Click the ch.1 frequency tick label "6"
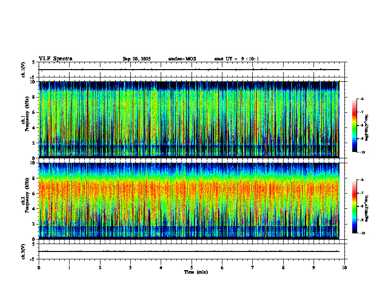The height and width of the screenshot is (300, 388). 34,112
